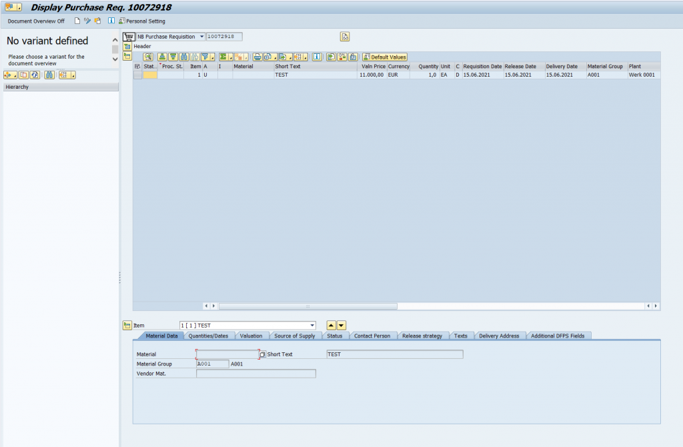This screenshot has width=683, height=447.
Task: Click the Total sum icon in the grid toolbar
Action: tap(225, 57)
